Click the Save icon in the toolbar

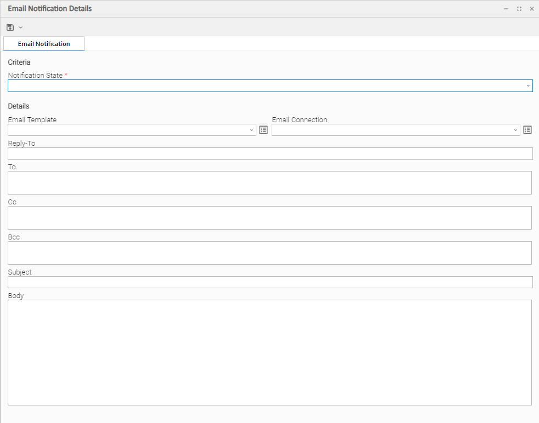(x=10, y=27)
